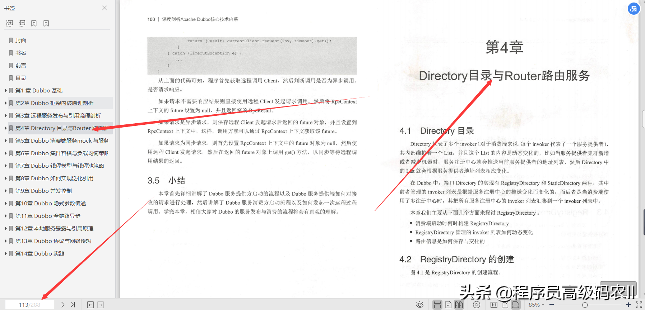Screen dimensions: 645x310
Task: Zoom in with plus button
Action: tap(628, 305)
